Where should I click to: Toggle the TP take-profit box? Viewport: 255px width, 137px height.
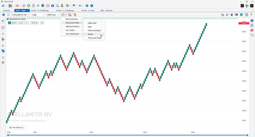(x=32, y=23)
